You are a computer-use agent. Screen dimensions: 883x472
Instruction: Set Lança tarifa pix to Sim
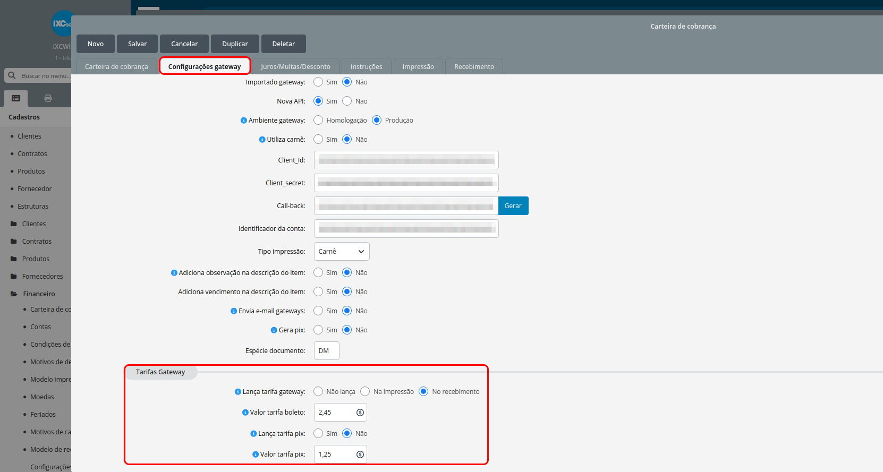click(x=318, y=433)
